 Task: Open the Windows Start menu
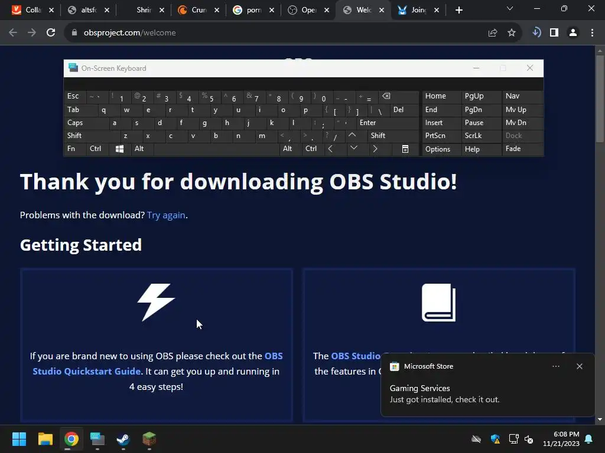pos(19,439)
